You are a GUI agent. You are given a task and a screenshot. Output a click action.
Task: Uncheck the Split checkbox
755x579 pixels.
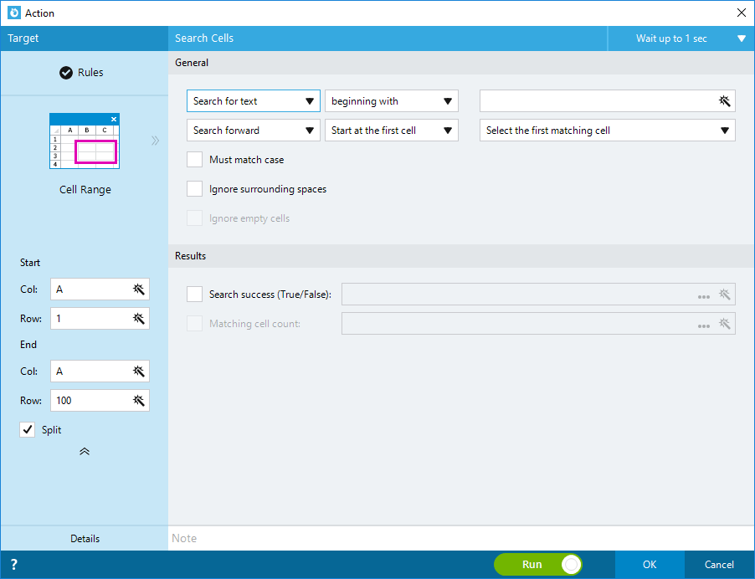point(28,429)
